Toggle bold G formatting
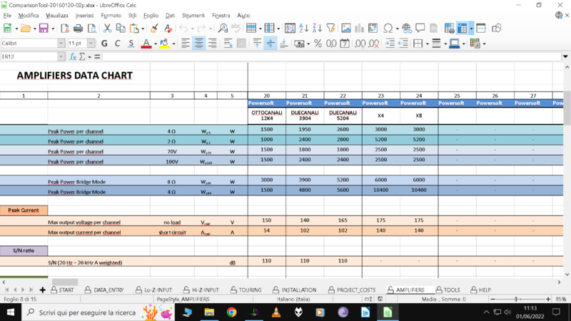The height and width of the screenshot is (321, 571). 104,44
